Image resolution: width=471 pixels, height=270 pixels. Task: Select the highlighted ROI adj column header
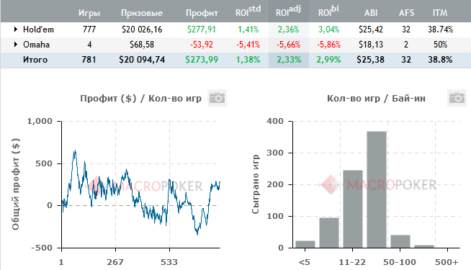[x=288, y=11]
